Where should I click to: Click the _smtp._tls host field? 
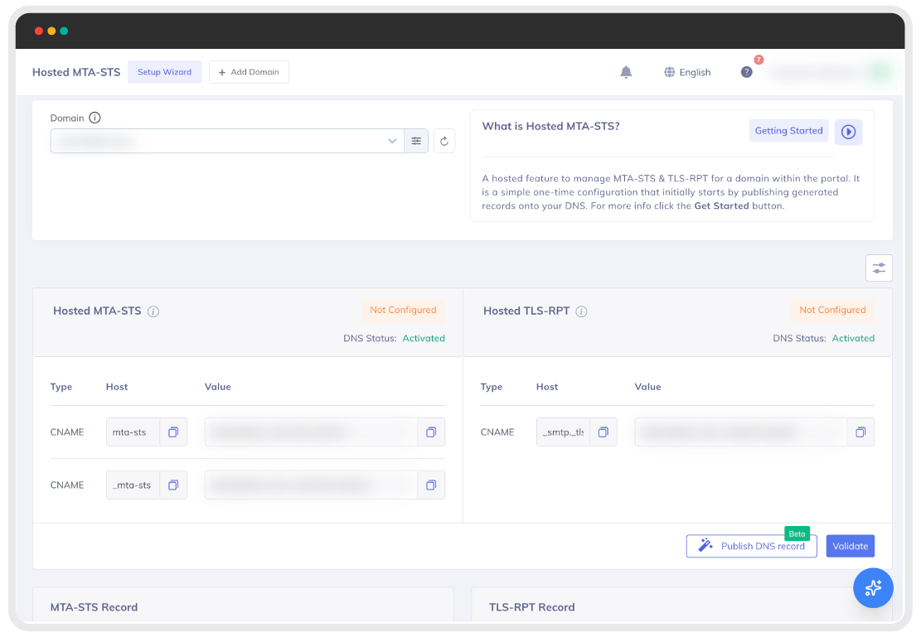click(x=563, y=432)
